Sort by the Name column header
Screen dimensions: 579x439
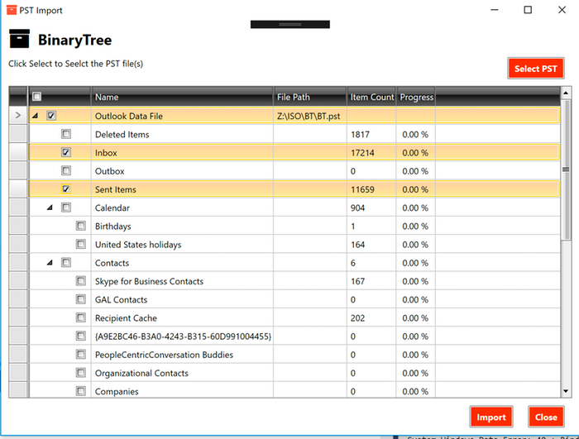coord(182,97)
